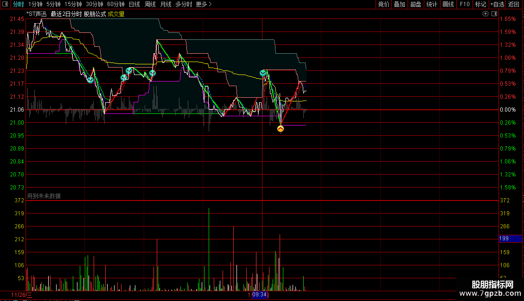This screenshot has height=301, width=524.
Task: Open the 日线 daily chart tab
Action: (134, 4)
